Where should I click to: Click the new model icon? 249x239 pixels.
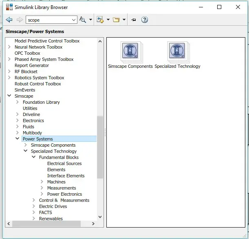coord(100,20)
